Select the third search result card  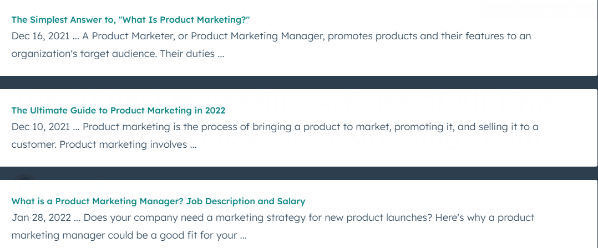[x=298, y=214]
